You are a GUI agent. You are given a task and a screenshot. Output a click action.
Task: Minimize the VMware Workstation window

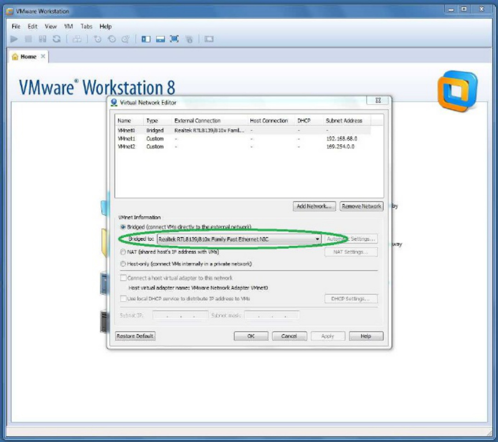pyautogui.click(x=451, y=10)
